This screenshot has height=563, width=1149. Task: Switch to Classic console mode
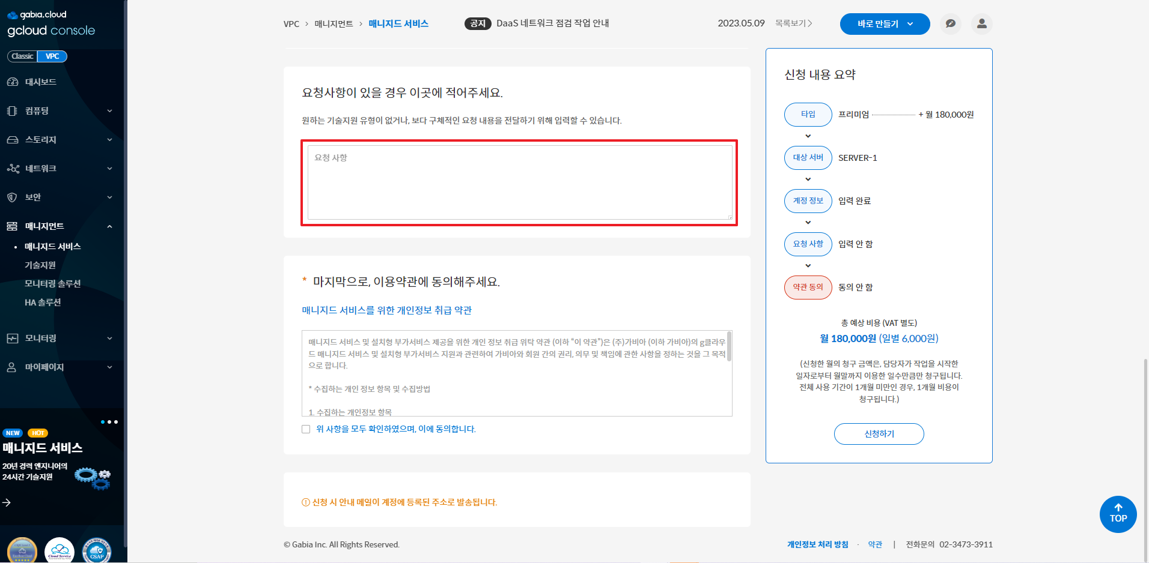pyautogui.click(x=22, y=56)
